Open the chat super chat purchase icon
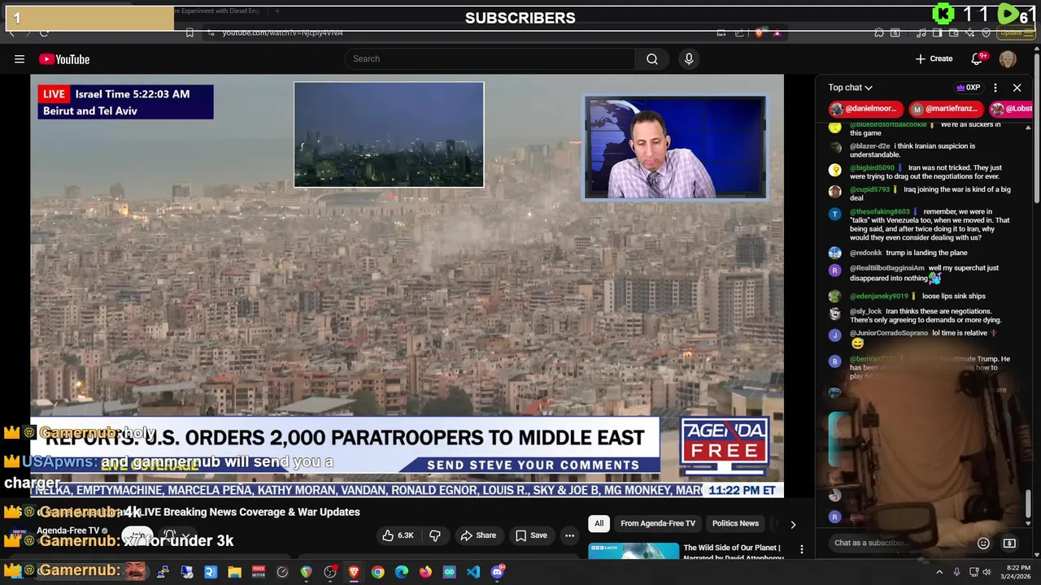1041x585 pixels. [x=1009, y=543]
